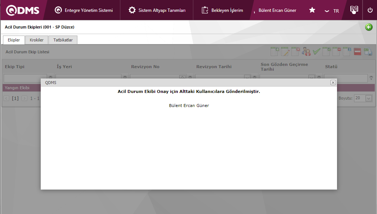Click the power logout icon
The image size is (377, 214).
pyautogui.click(x=370, y=10)
